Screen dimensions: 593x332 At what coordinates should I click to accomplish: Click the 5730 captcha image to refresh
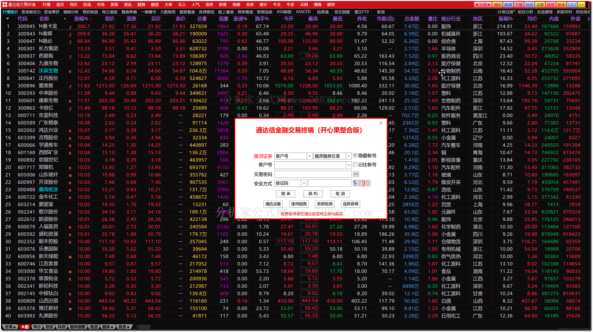[362, 183]
